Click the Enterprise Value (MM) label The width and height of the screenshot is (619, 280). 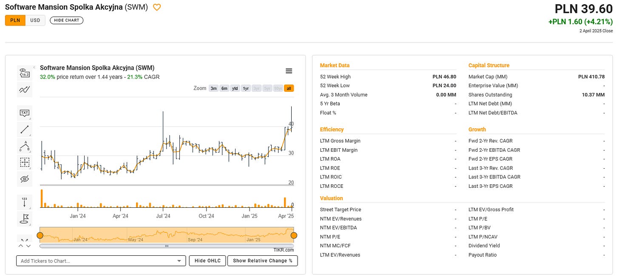pyautogui.click(x=493, y=86)
